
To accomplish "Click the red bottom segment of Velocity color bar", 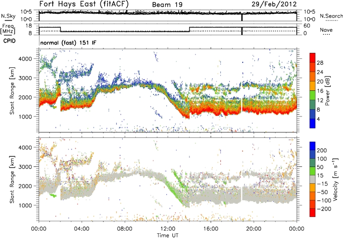I will pos(313,213).
